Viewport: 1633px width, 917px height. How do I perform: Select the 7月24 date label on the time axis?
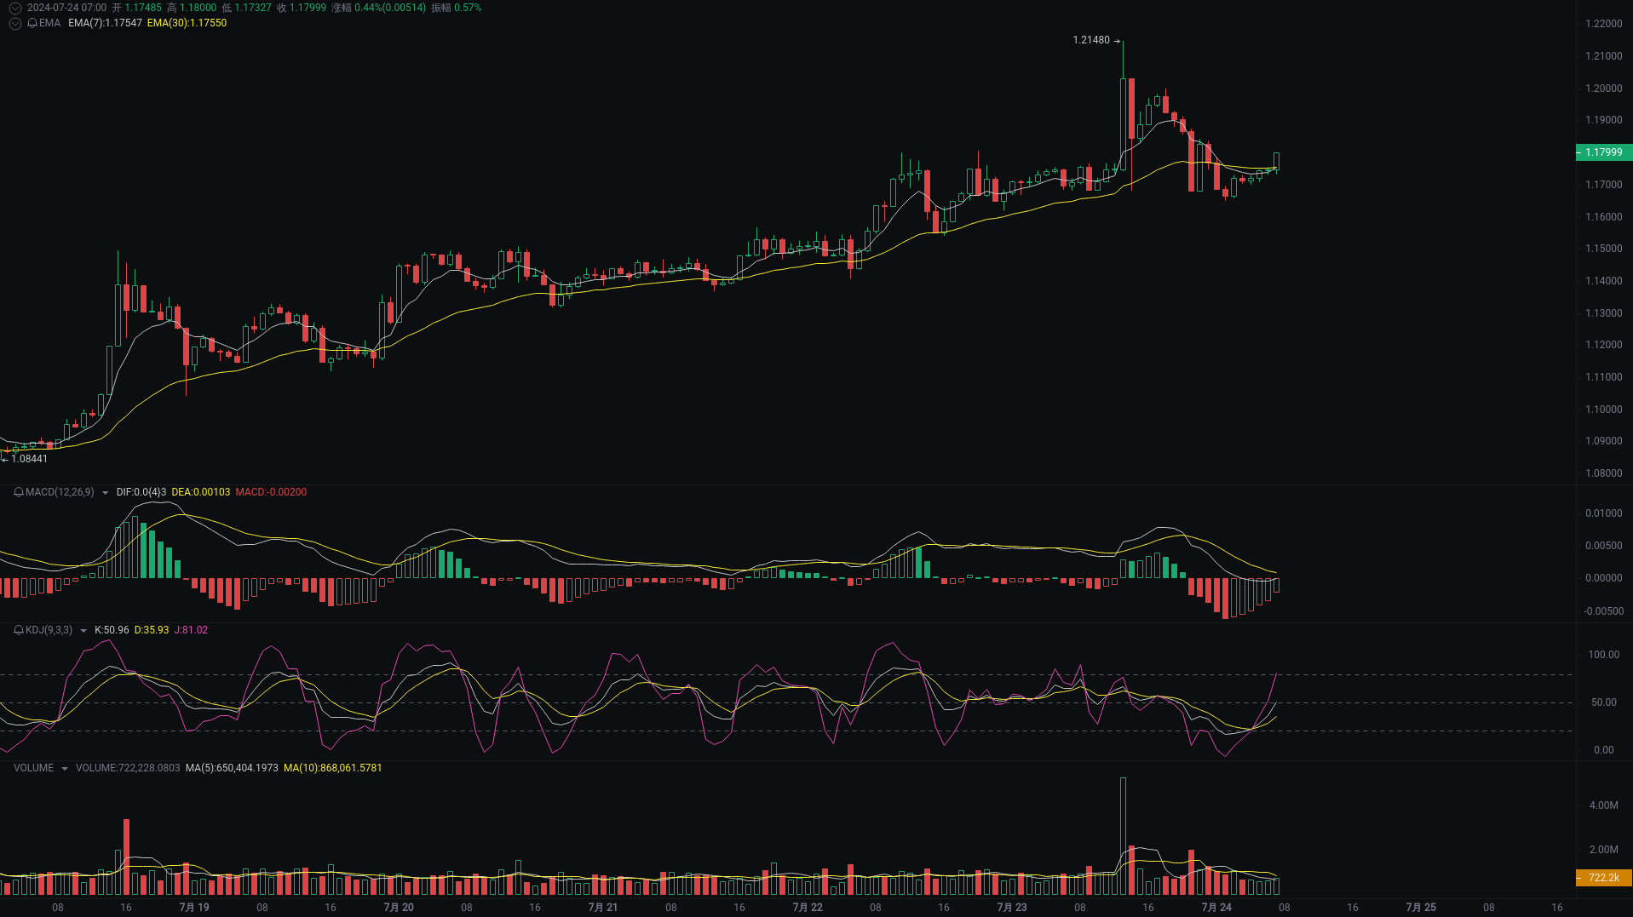[1216, 908]
